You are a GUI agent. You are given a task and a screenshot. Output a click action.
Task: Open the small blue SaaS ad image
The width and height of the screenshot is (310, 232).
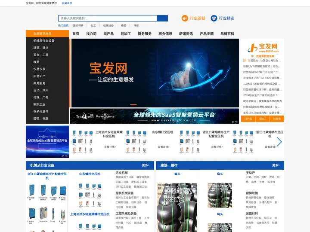tap(47, 142)
